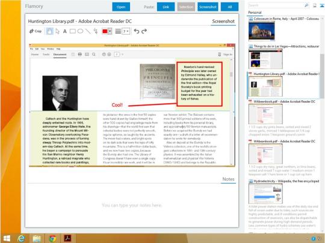
Task: Paste a Screenshot
Action: click(x=208, y=7)
